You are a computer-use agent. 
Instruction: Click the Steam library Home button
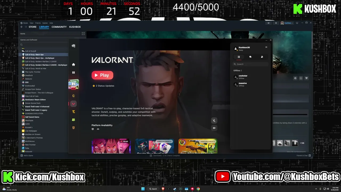point(50,34)
